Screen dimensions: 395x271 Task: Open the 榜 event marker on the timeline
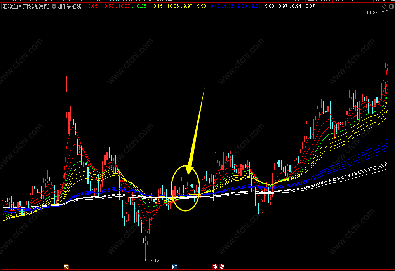click(66, 266)
